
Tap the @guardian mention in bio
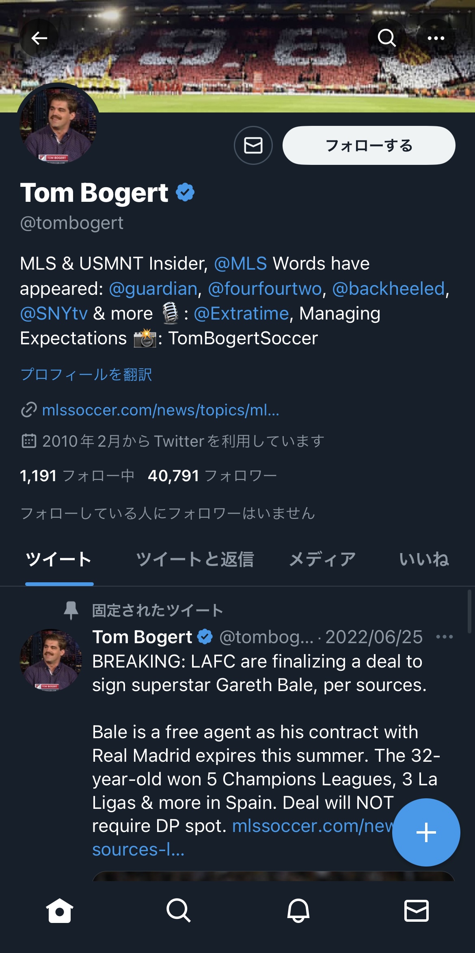[153, 289]
